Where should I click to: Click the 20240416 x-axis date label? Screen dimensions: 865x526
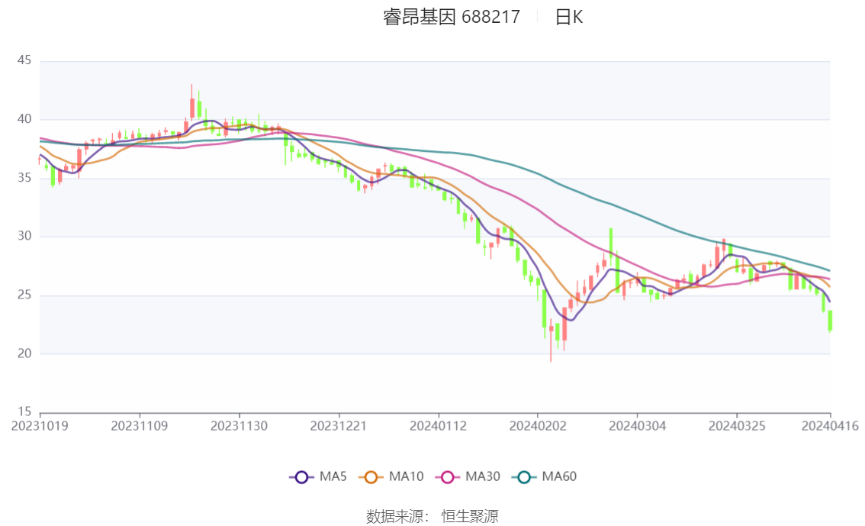coord(830,426)
